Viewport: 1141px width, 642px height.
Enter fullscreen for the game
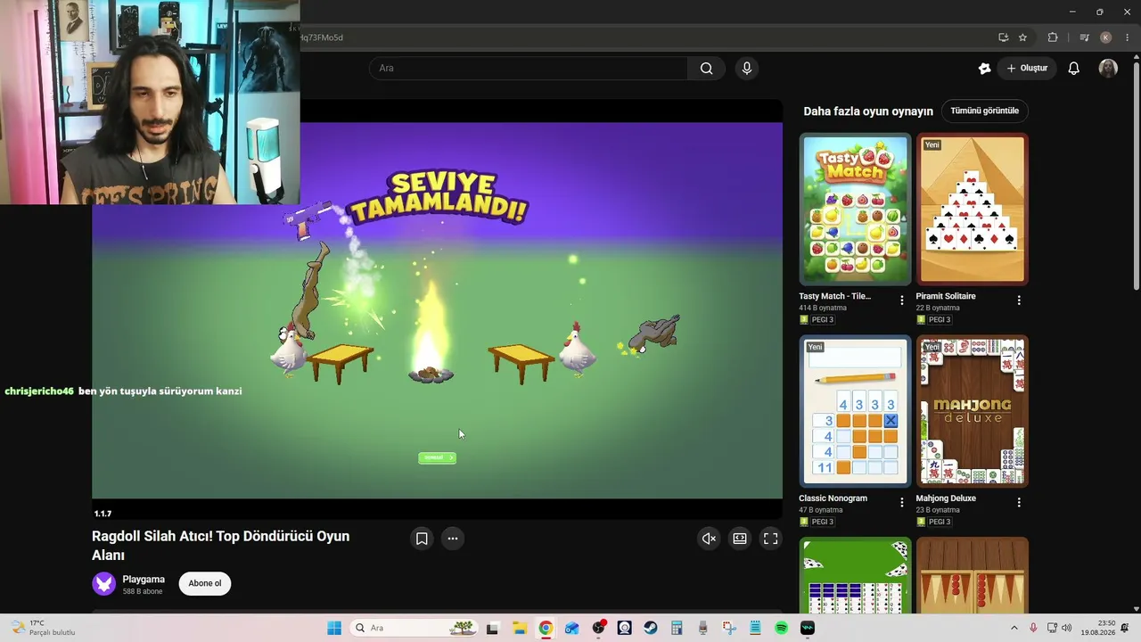click(771, 539)
